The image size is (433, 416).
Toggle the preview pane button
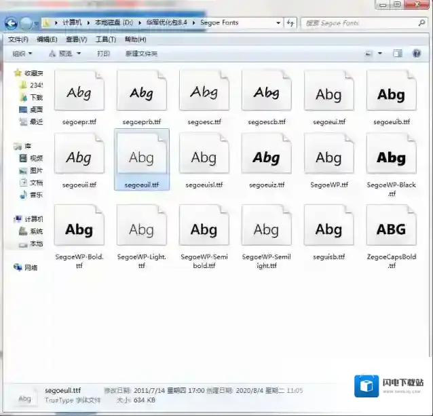398,54
